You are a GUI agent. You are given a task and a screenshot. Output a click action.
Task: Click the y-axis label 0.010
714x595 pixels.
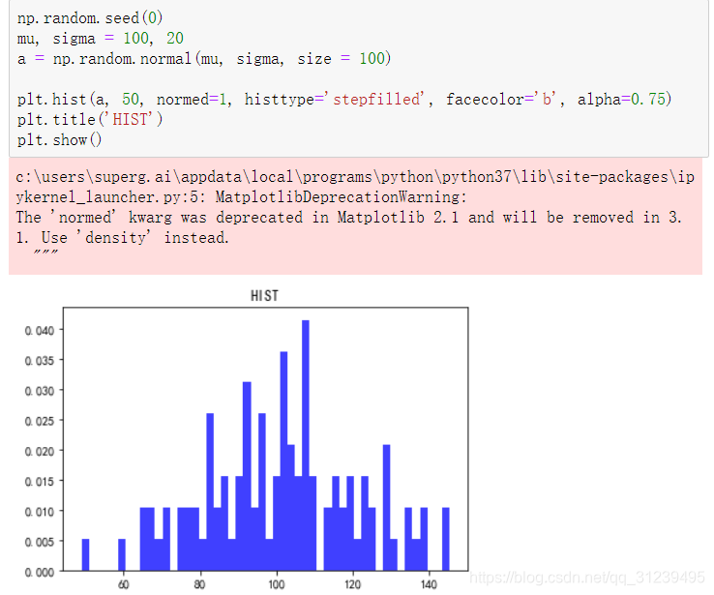tap(39, 512)
